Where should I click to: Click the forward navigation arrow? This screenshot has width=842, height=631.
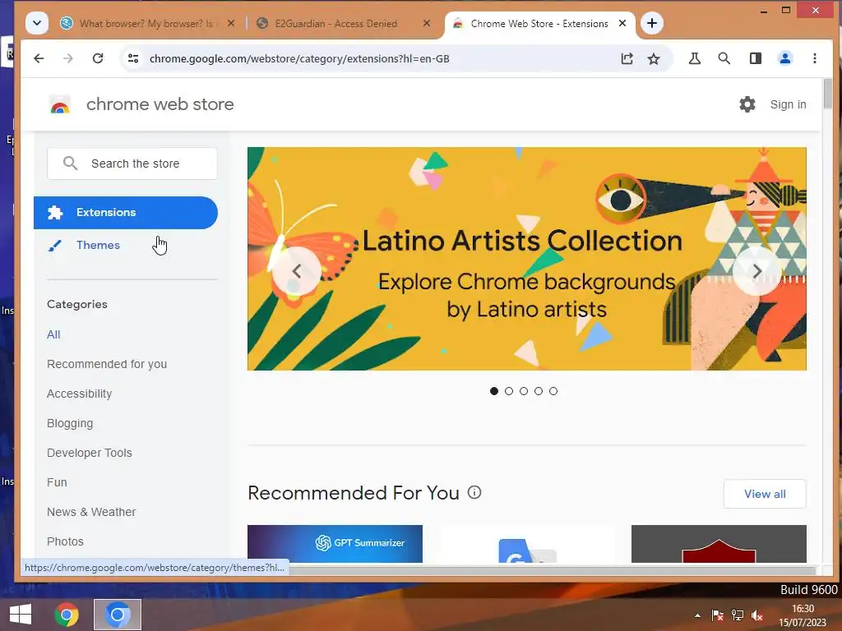67,58
